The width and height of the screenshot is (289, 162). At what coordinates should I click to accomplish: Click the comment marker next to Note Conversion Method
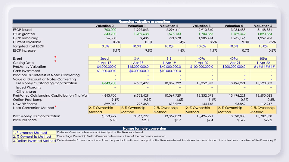coord(55,106)
